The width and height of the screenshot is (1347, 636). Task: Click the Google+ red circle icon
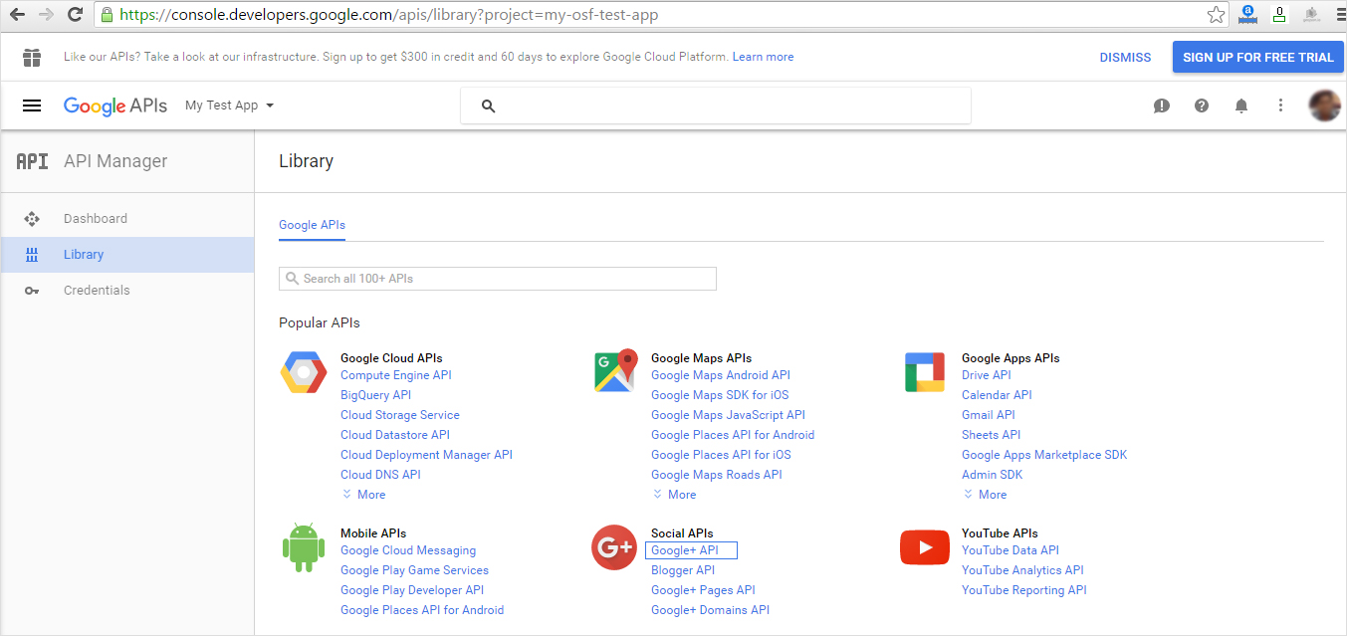(614, 547)
